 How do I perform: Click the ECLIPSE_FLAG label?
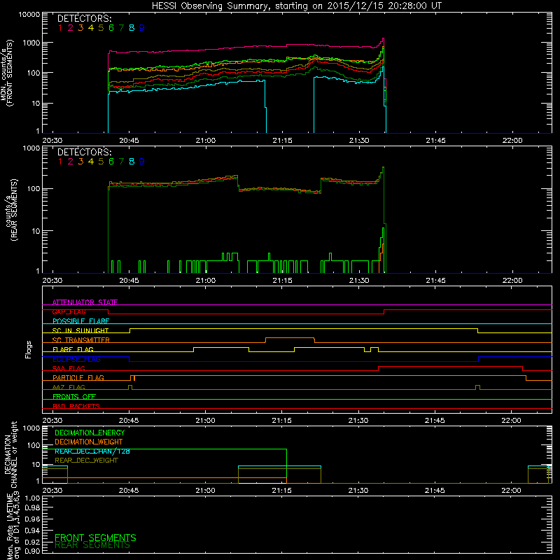click(x=76, y=359)
